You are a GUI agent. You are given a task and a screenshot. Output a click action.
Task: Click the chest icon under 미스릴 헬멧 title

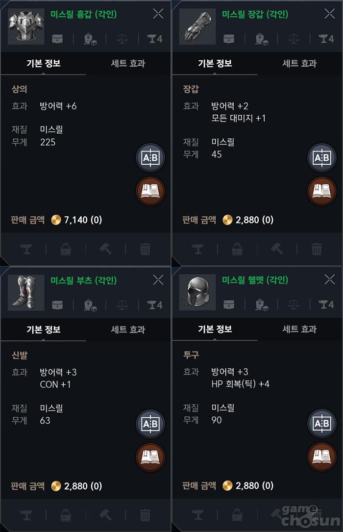click(x=229, y=304)
